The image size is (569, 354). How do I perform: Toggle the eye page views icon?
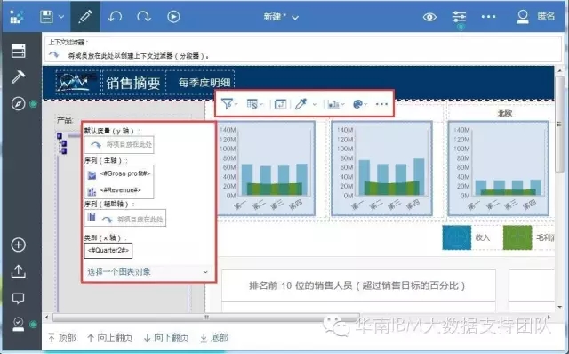tap(429, 17)
